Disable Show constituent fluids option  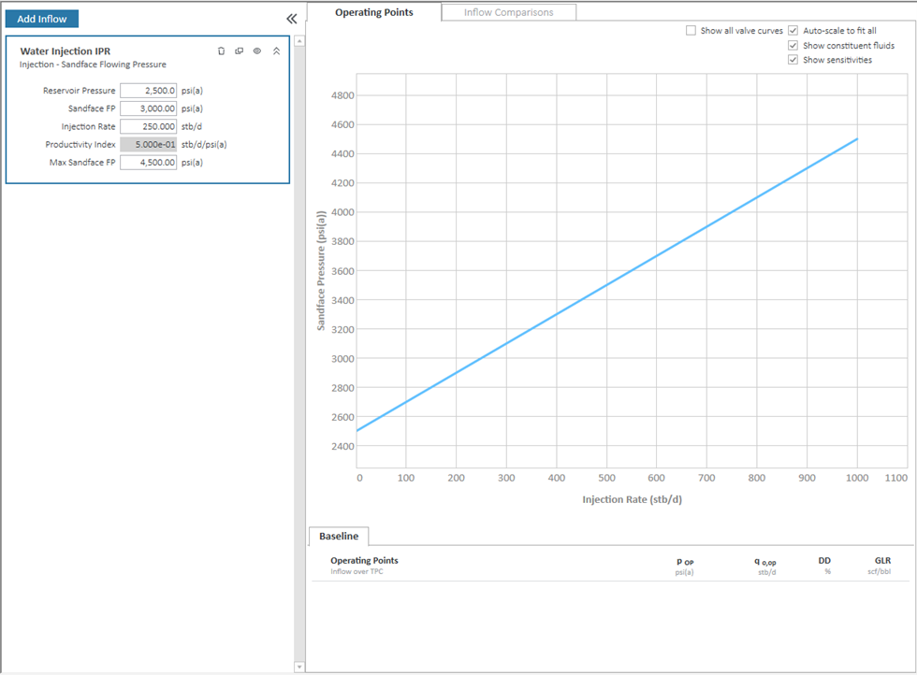793,46
